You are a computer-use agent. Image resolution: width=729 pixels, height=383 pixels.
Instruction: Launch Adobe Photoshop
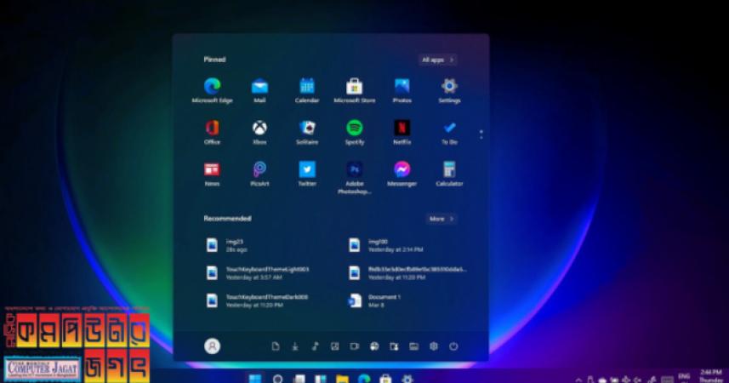(354, 178)
